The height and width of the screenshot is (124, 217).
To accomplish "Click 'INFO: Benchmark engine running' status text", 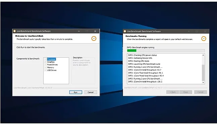I will (x=141, y=47).
